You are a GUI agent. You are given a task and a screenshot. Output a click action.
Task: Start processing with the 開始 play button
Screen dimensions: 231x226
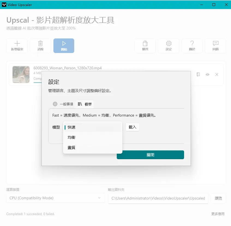click(64, 46)
